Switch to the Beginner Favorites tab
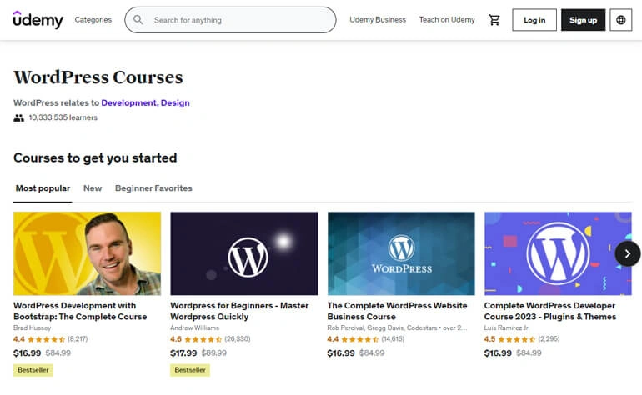 pos(153,188)
